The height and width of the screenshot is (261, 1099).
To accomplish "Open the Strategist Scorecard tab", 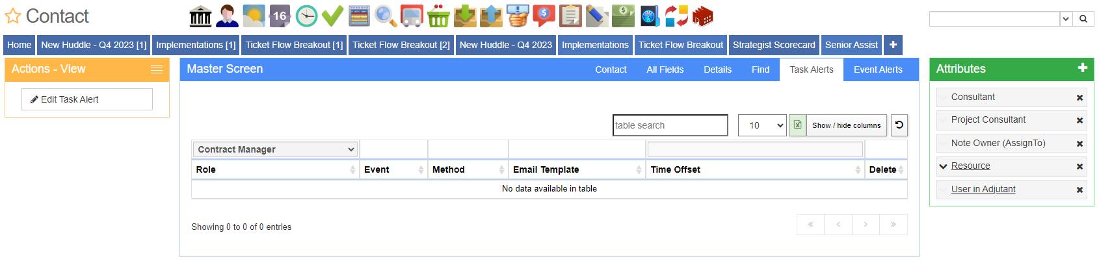I will [774, 45].
